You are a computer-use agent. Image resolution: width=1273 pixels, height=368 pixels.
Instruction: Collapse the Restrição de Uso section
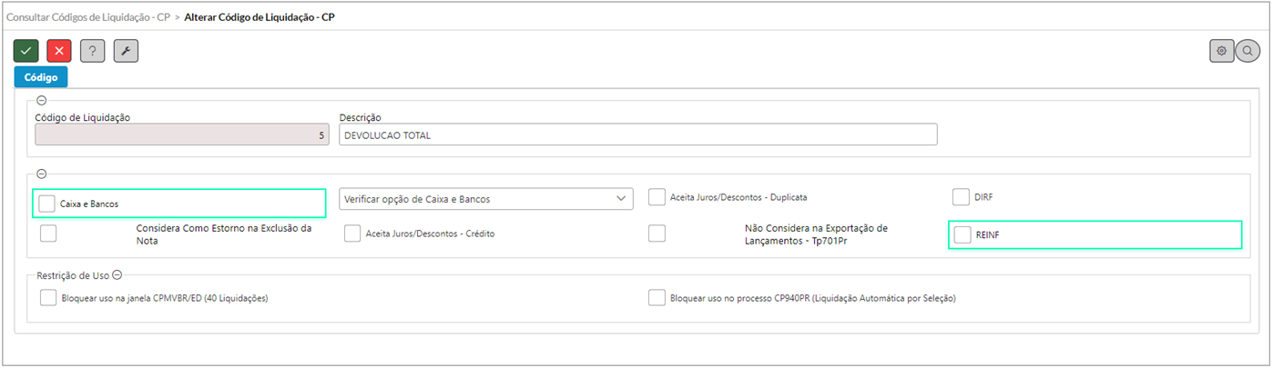point(117,274)
